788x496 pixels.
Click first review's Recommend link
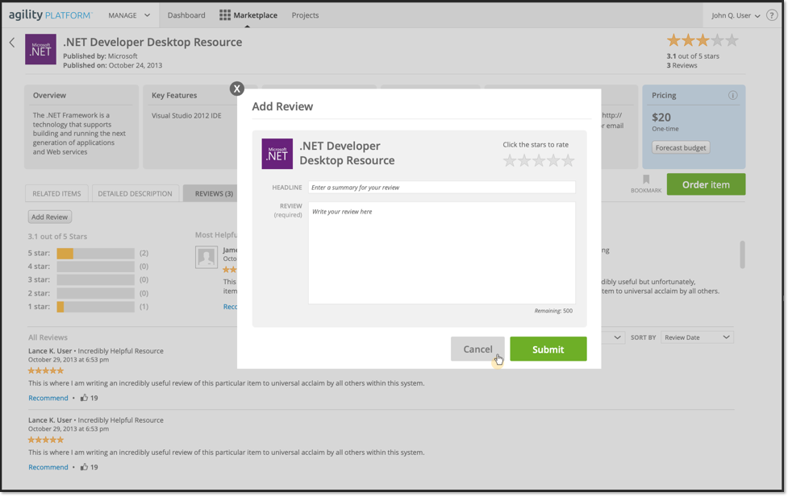coord(48,398)
